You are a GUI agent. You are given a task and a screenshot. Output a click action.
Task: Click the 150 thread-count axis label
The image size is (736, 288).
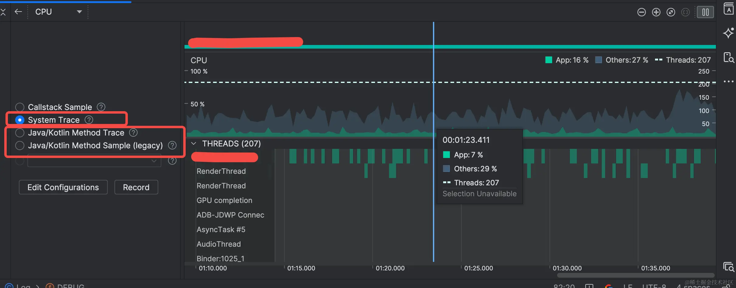click(704, 98)
